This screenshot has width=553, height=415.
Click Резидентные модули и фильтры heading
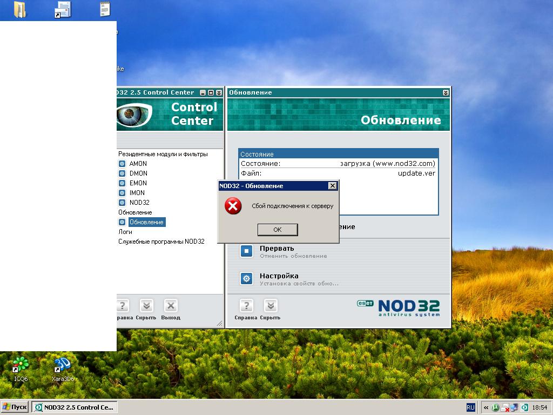(163, 154)
